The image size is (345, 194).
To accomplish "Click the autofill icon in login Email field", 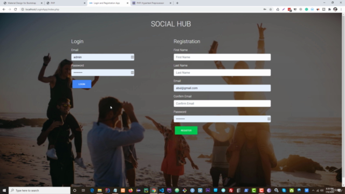I will [132, 57].
